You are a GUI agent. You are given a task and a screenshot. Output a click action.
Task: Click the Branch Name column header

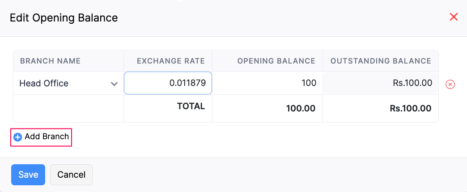50,61
